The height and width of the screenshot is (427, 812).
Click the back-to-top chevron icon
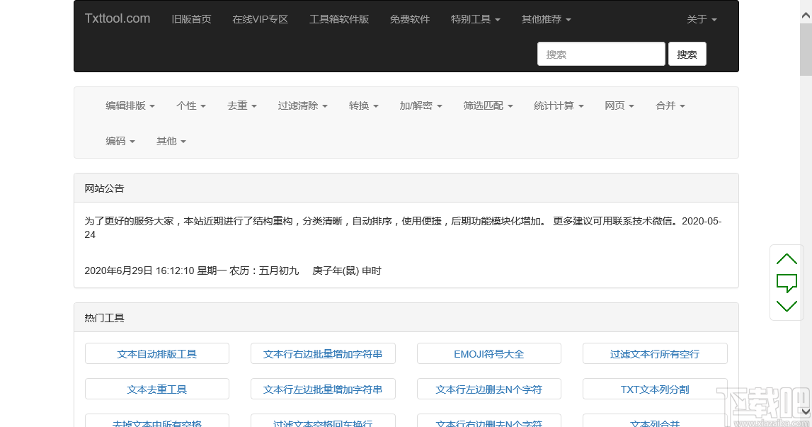787,258
